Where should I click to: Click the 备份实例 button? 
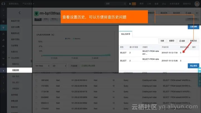tap(176, 13)
